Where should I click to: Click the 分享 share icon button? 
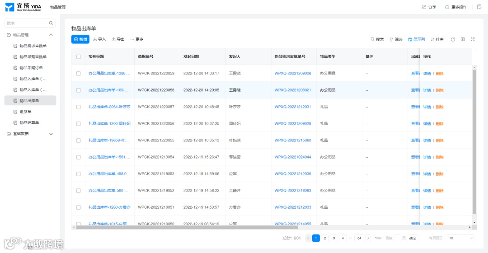tap(429, 7)
